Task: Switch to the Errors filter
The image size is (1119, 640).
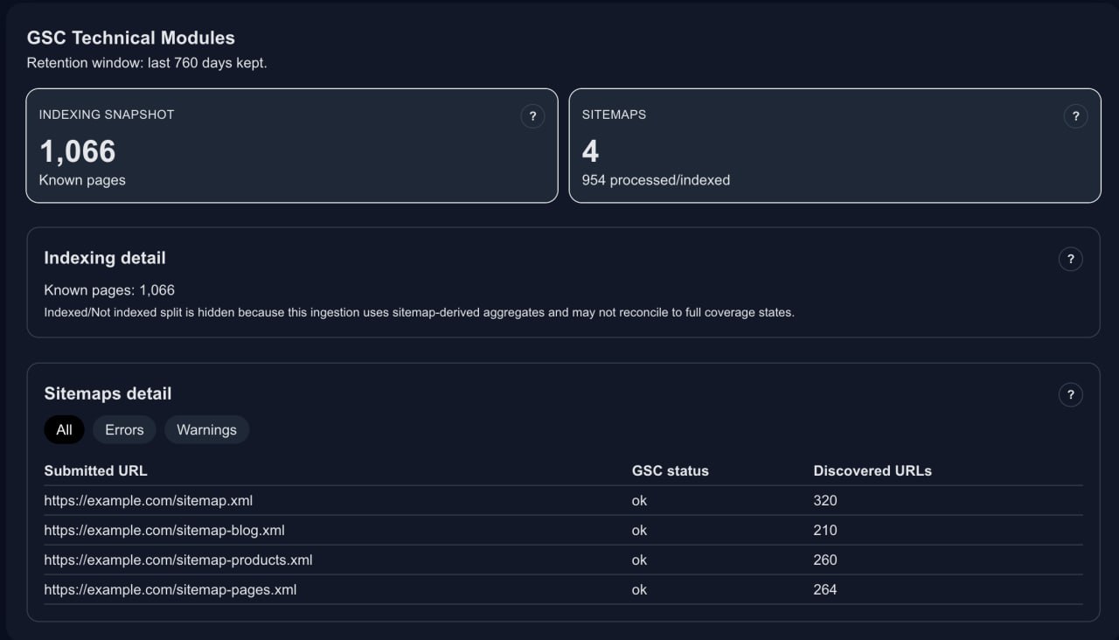Action: click(x=124, y=430)
